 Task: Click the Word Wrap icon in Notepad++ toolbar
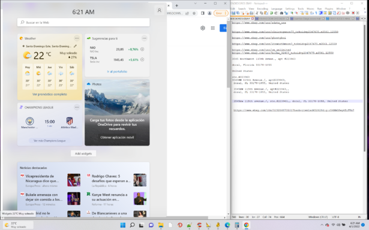(312, 13)
